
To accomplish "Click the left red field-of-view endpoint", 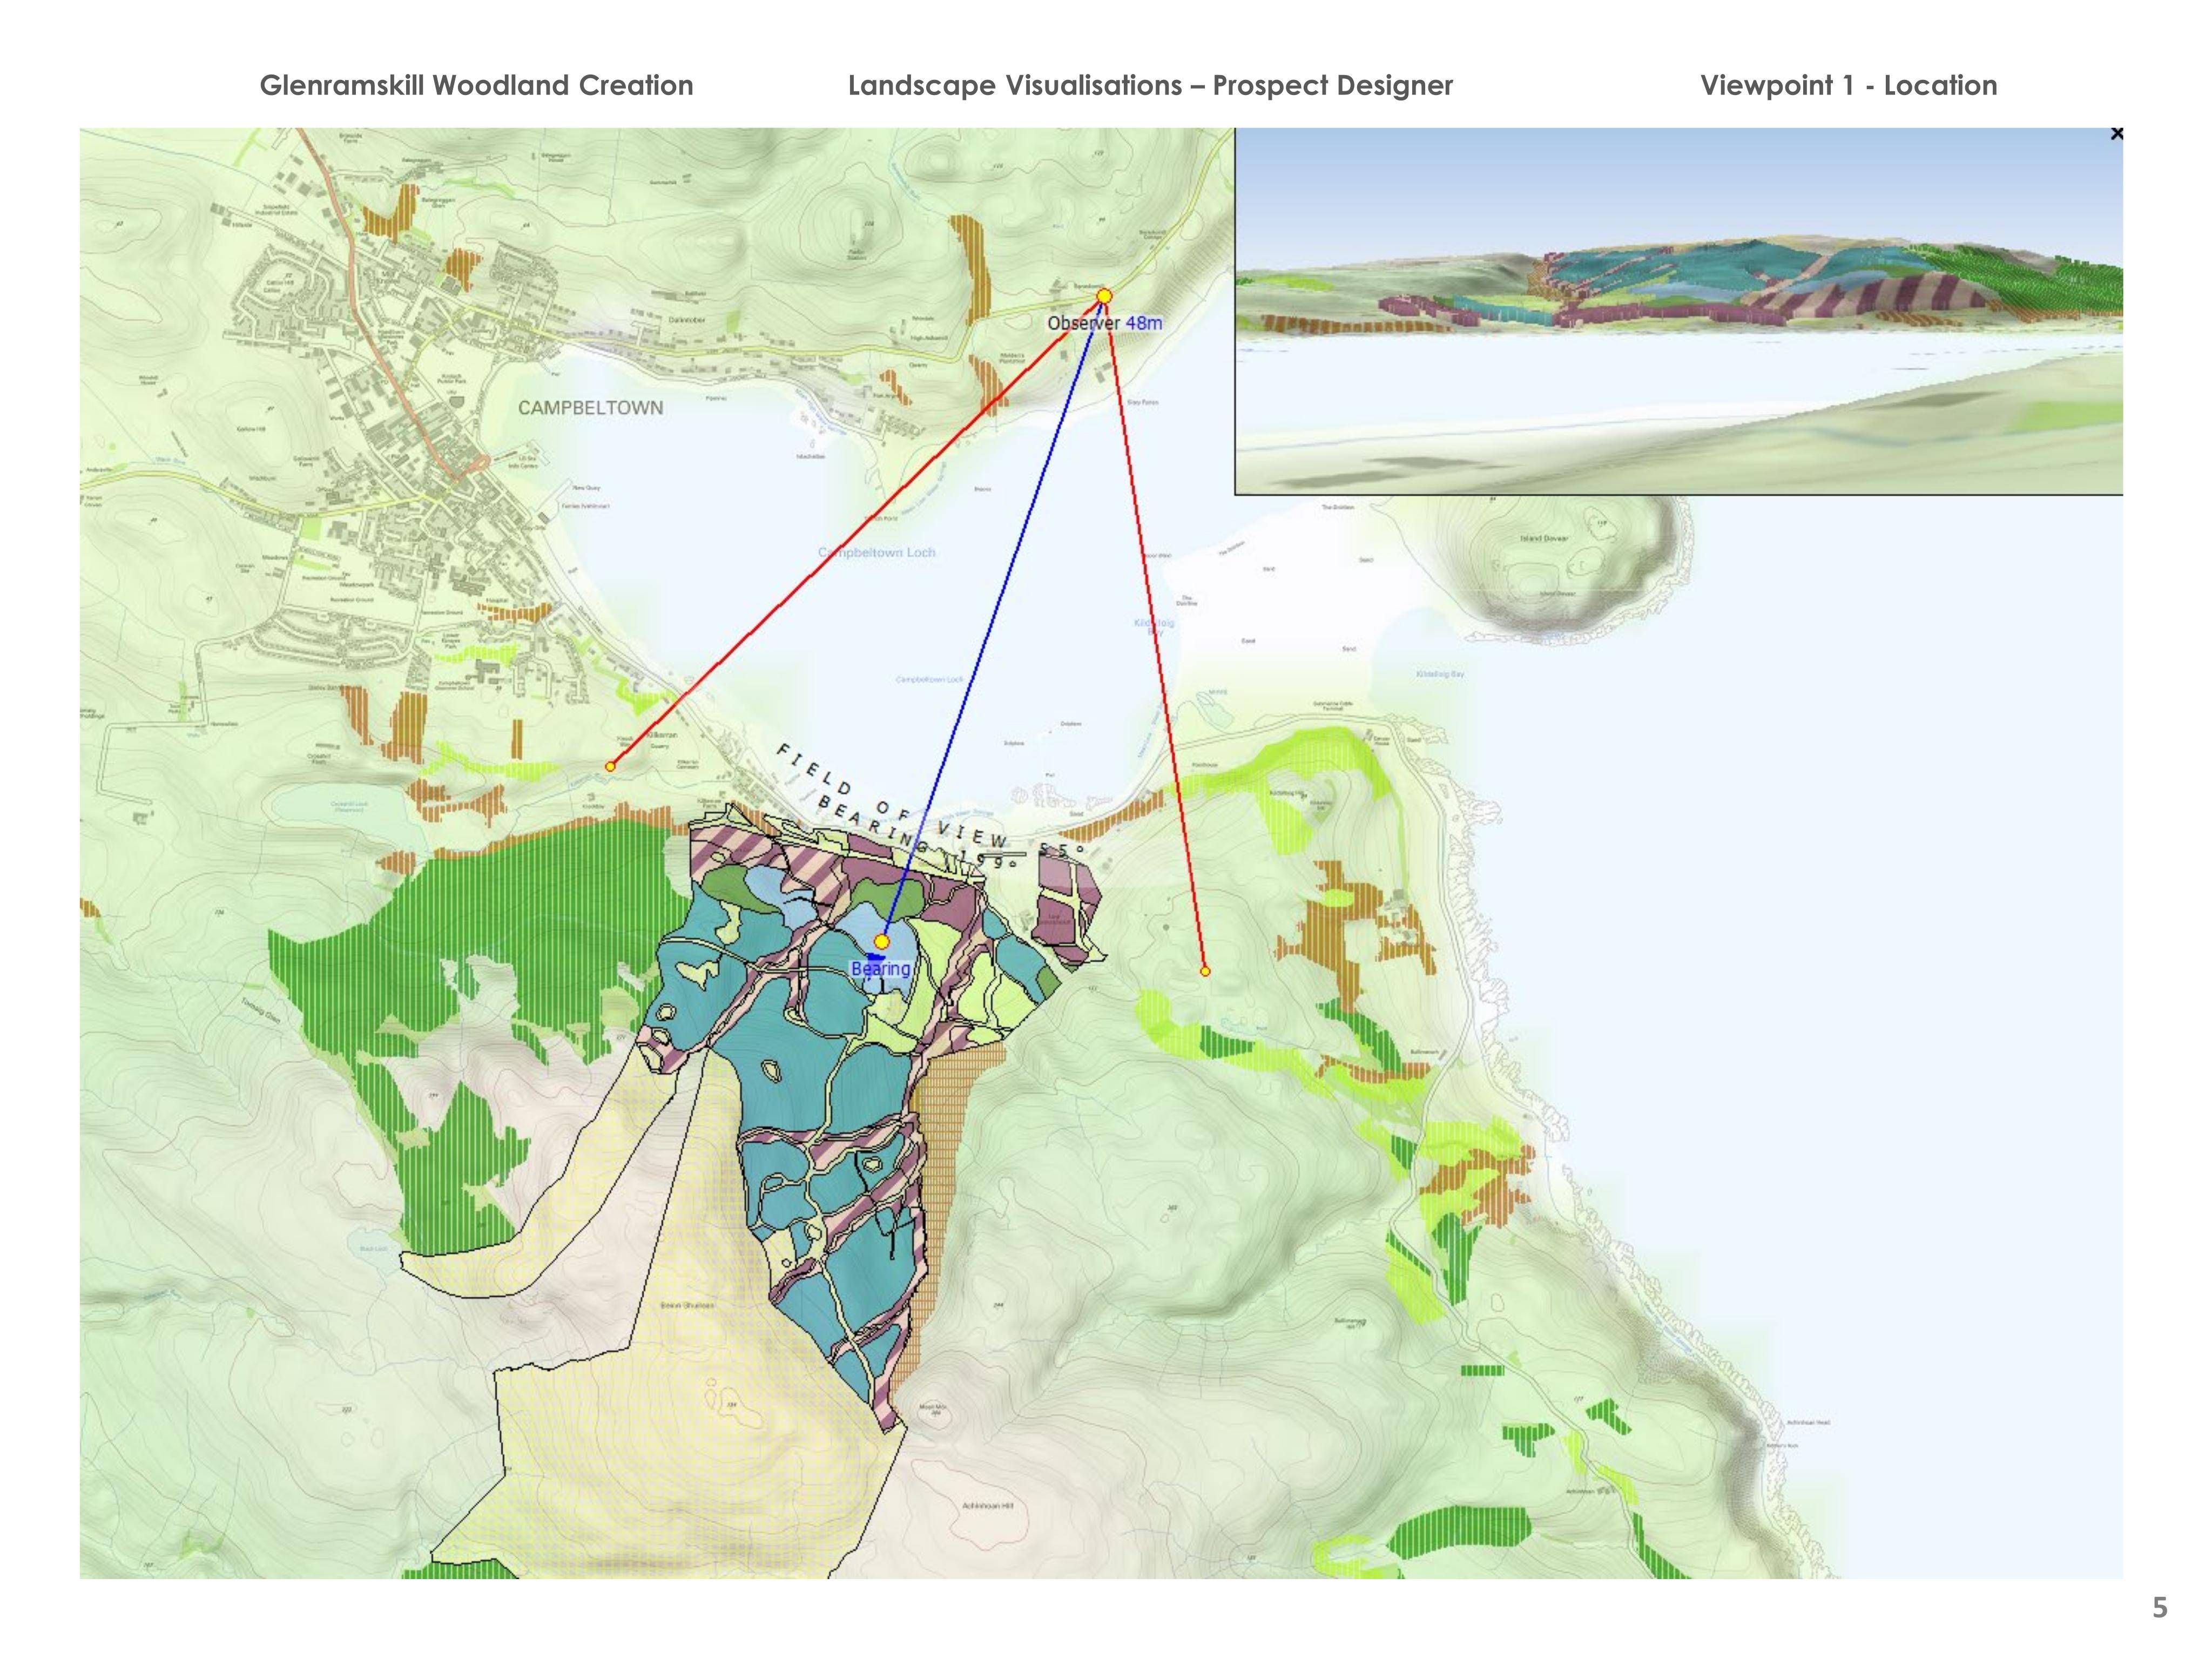I will pos(610,766).
